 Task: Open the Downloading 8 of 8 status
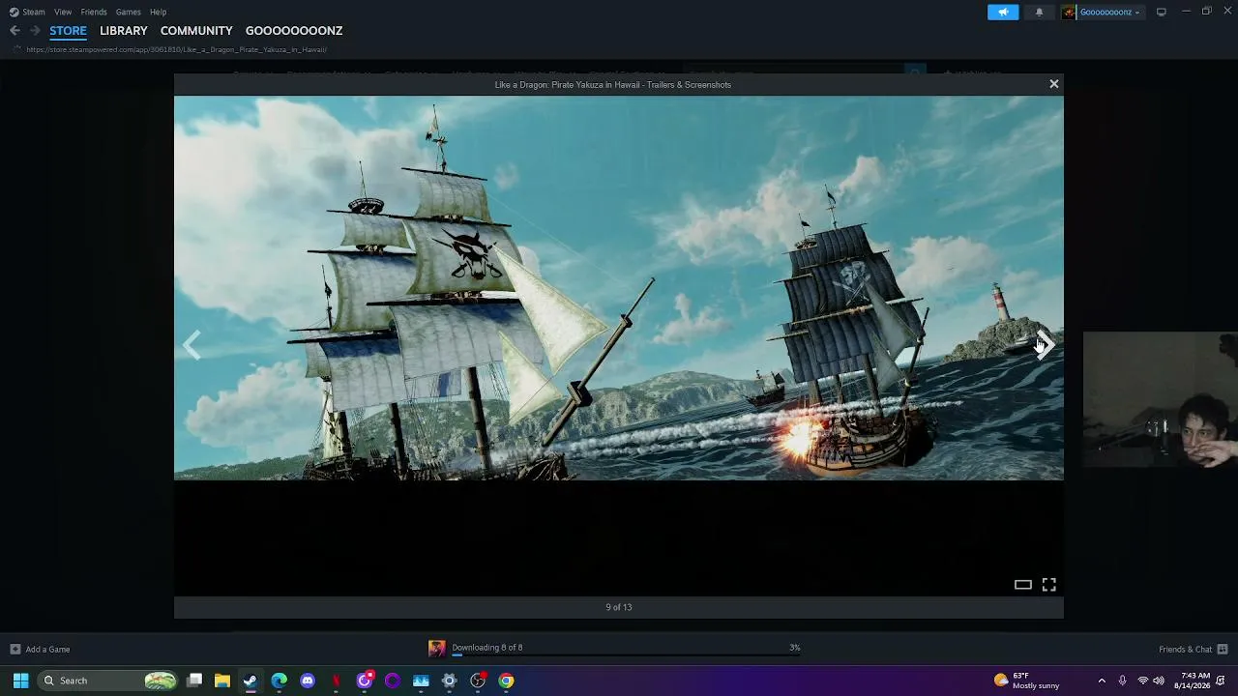pyautogui.click(x=487, y=648)
